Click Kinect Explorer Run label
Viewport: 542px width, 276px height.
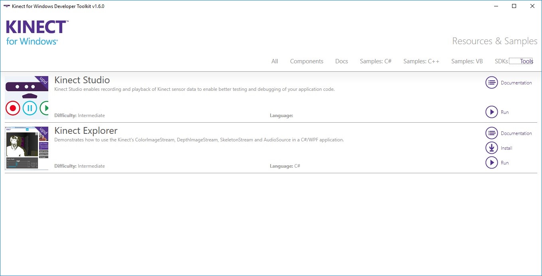click(505, 163)
